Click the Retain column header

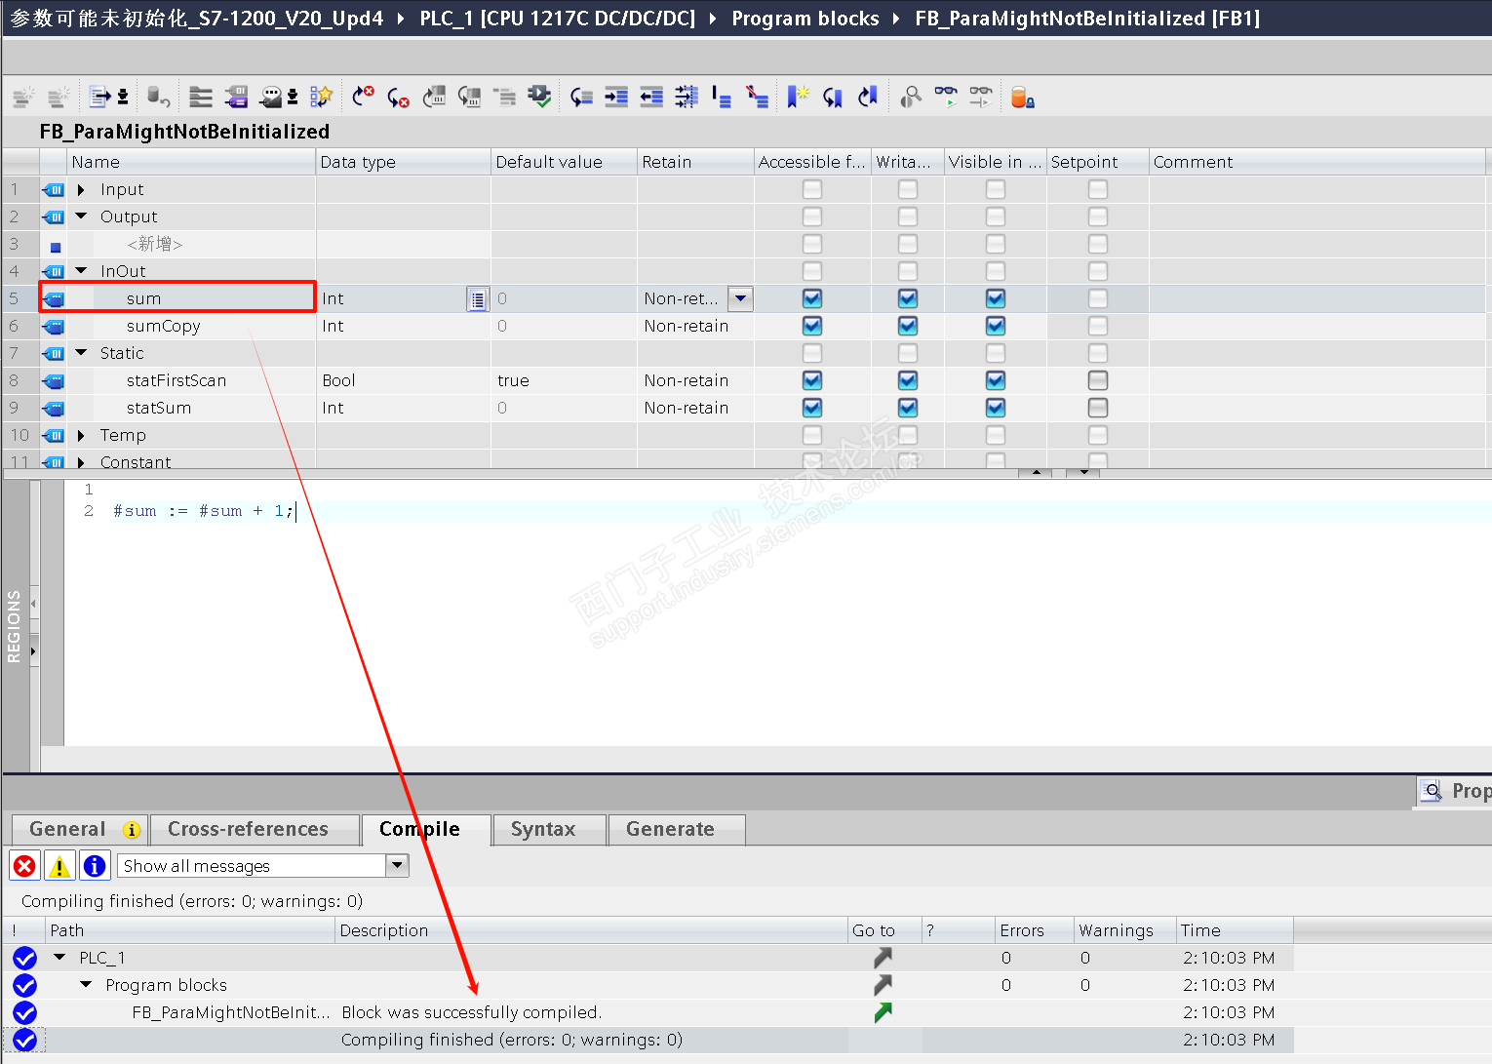coord(695,162)
